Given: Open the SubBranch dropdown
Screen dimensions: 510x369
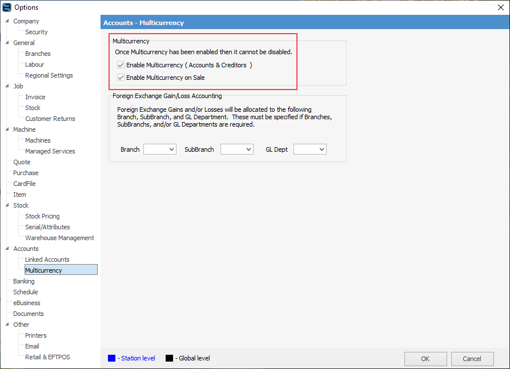Looking at the screenshot, I should coord(237,149).
